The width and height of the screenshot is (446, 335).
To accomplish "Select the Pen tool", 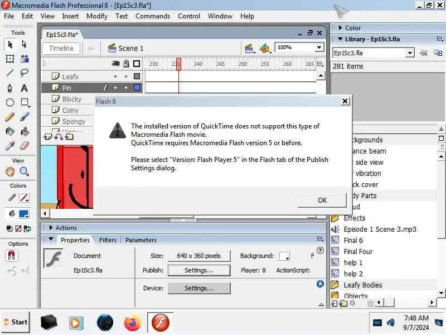I will tap(10, 88).
